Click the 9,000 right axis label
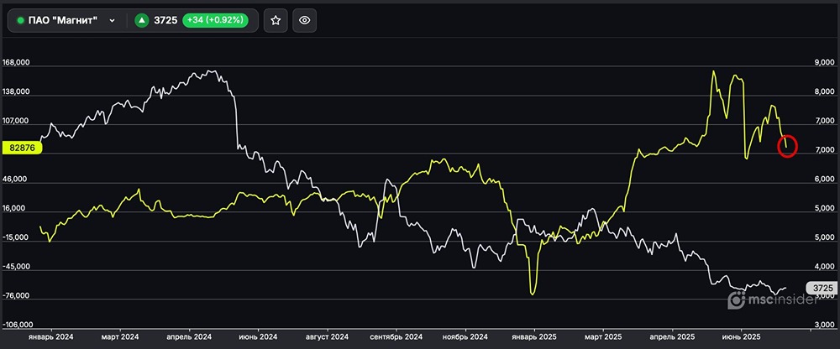The image size is (840, 349). pyautogui.click(x=820, y=63)
